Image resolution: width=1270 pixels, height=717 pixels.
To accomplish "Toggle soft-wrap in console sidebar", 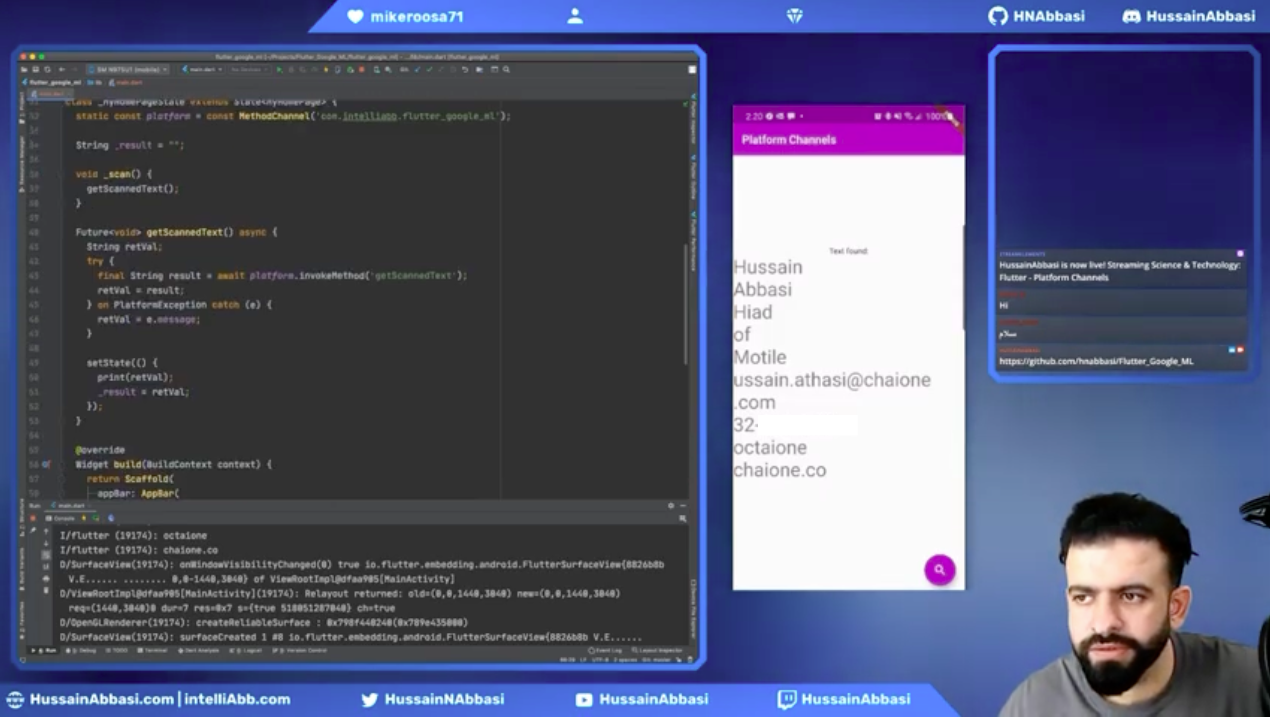I will pyautogui.click(x=46, y=555).
